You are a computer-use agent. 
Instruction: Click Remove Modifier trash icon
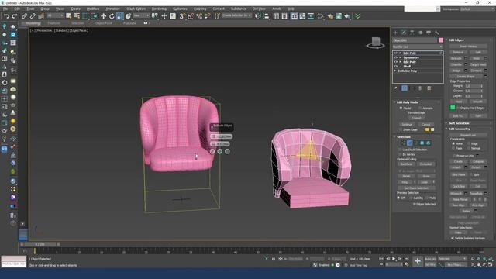420,88
